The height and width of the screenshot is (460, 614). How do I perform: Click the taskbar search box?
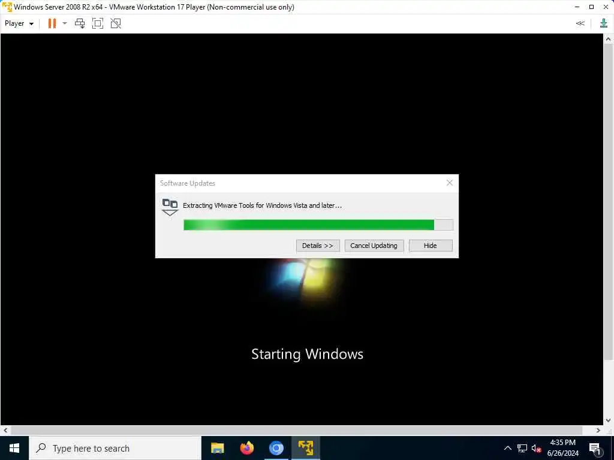pyautogui.click(x=115, y=448)
